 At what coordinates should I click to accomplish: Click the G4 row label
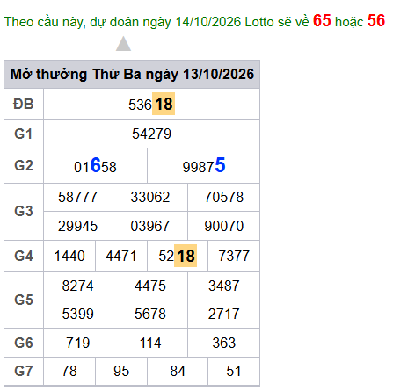pos(24,256)
